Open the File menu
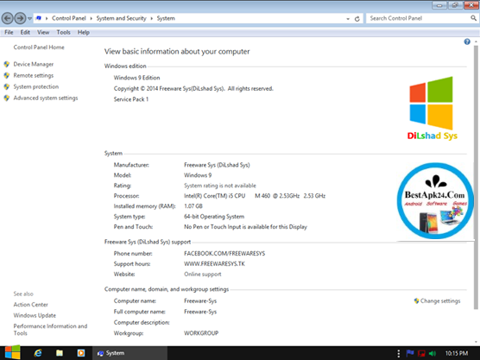This screenshot has width=480, height=360. 9,32
